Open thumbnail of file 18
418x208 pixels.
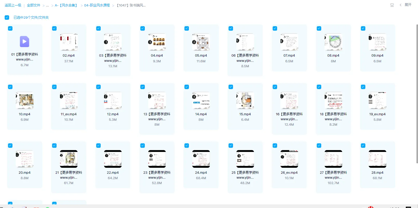tap(333, 100)
